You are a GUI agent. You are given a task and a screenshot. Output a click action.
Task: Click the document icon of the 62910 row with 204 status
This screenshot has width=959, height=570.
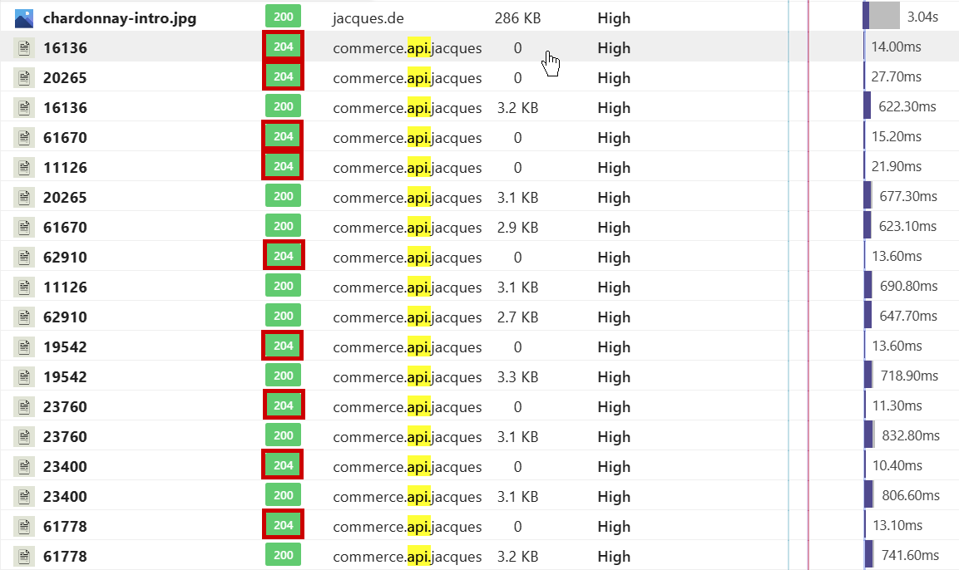[24, 258]
